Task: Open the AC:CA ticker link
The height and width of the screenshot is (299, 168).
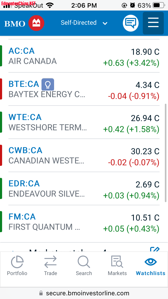Action: 22,51
